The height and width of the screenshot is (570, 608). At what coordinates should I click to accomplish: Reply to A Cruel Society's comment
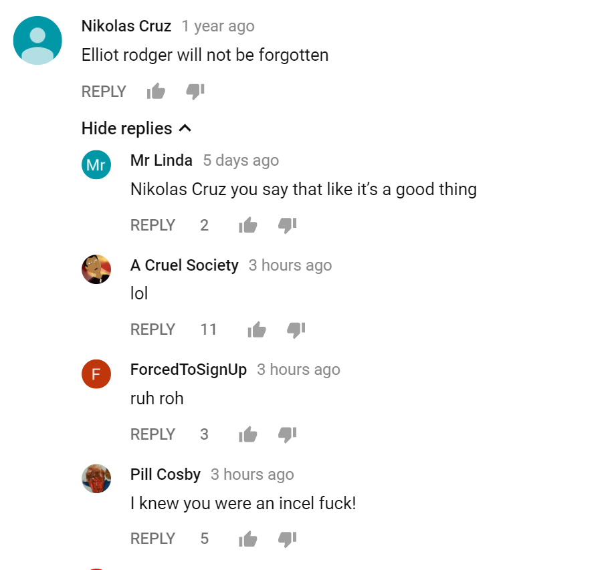(153, 329)
